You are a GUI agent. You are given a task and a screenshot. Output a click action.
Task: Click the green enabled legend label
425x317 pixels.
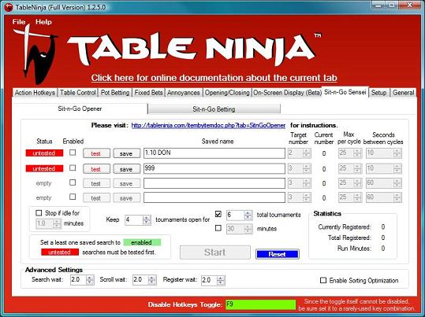tap(142, 242)
